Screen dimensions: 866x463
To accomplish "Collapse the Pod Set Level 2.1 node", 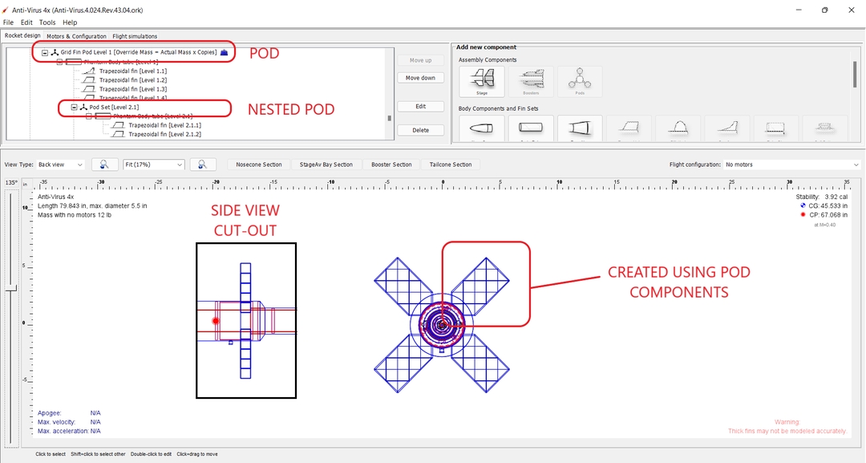I will coord(74,108).
